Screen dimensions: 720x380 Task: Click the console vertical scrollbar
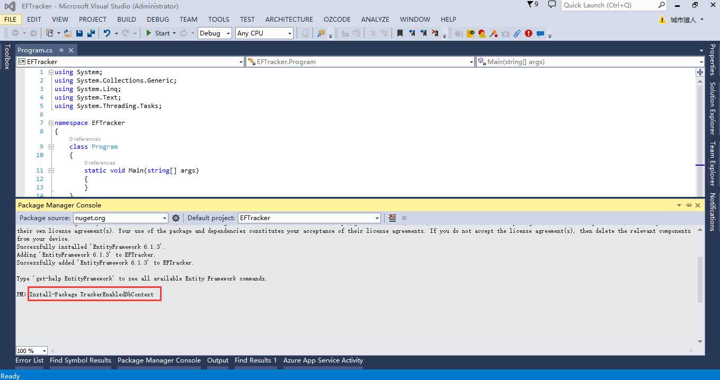(x=700, y=281)
